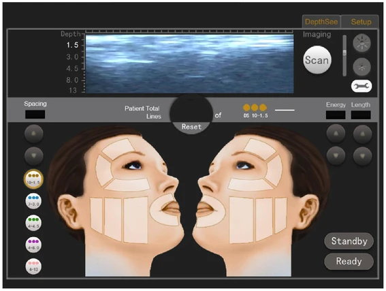
Task: Select forehead zone on right face
Action: 259,149
